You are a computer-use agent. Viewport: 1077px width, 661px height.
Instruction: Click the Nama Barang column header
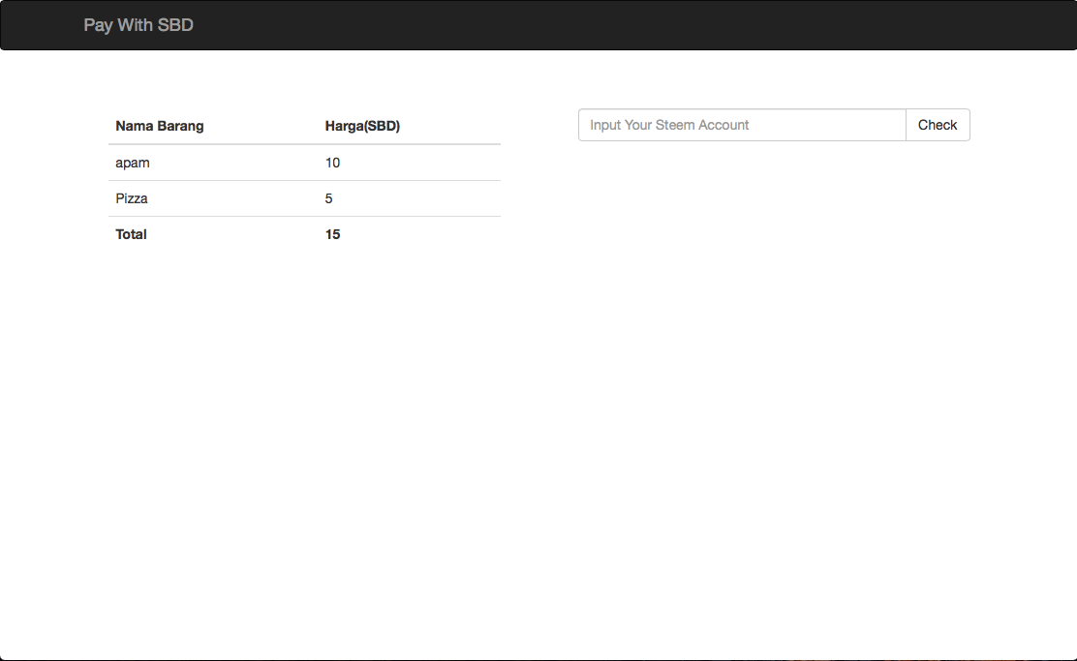point(160,126)
